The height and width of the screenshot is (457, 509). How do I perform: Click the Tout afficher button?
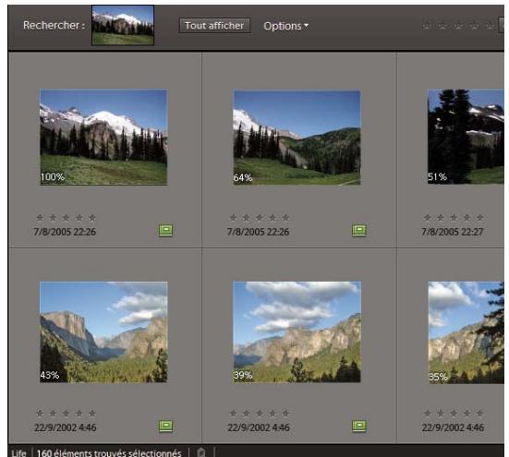(214, 26)
